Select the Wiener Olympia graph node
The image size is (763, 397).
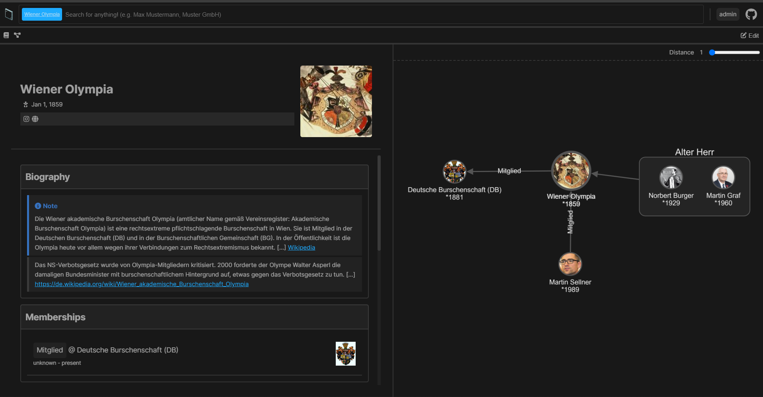571,170
